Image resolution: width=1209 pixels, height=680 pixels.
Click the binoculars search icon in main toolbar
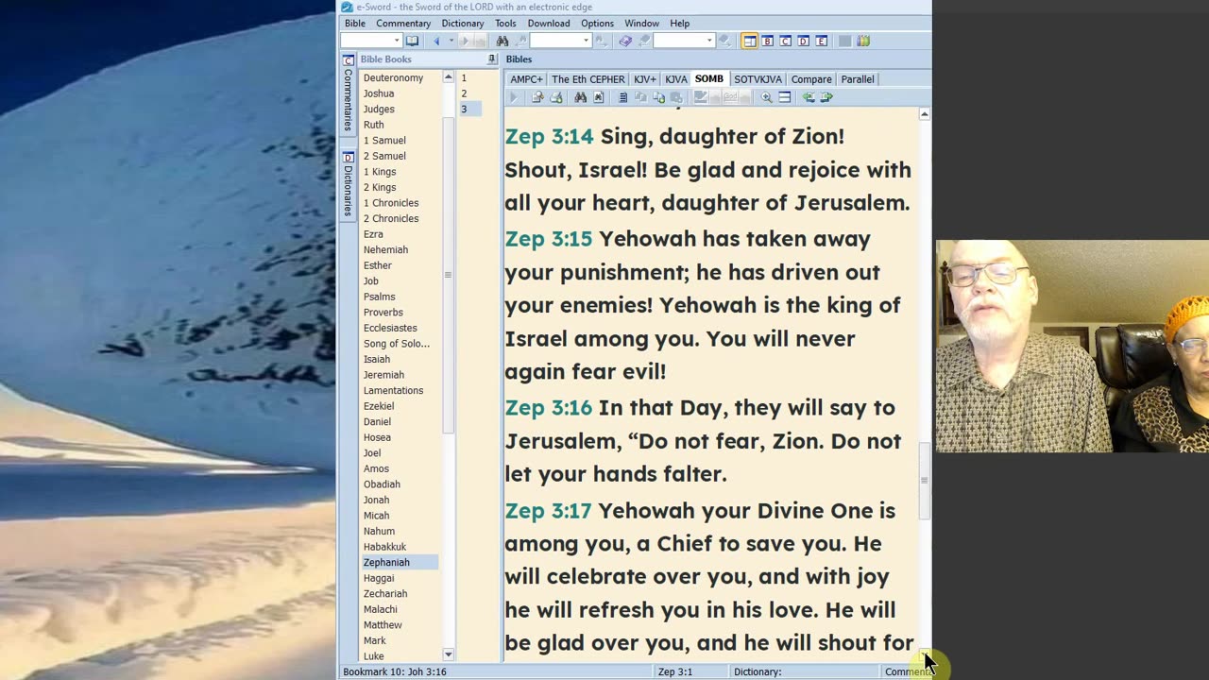point(502,41)
